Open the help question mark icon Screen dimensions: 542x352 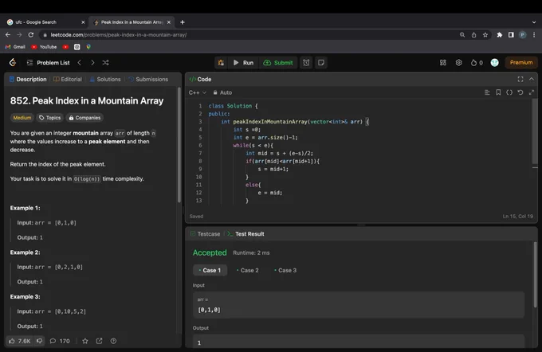[x=113, y=341]
